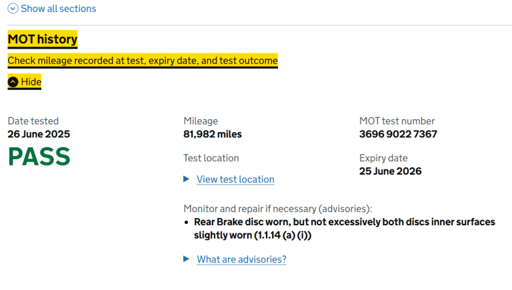Click the Monitor and repair if necessary heading
The height and width of the screenshot is (290, 512).
pyautogui.click(x=278, y=208)
